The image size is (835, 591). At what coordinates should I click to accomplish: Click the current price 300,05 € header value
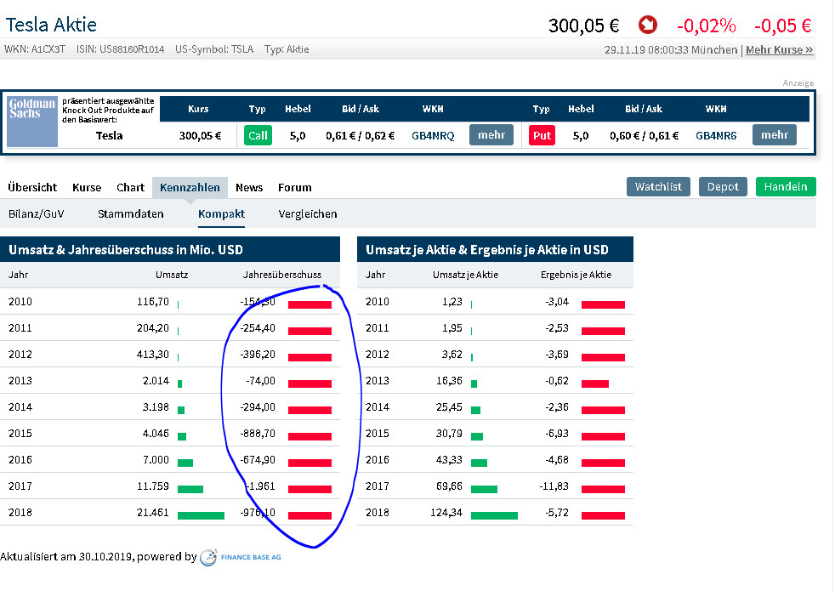tap(583, 26)
